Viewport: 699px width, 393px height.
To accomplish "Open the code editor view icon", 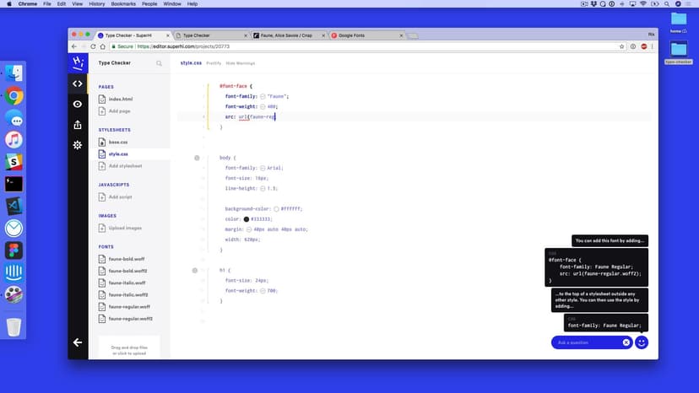I will pyautogui.click(x=78, y=83).
